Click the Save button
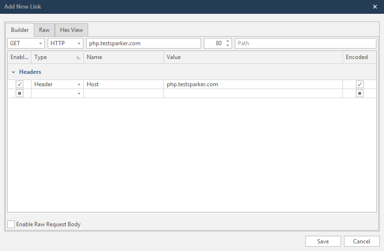Image resolution: width=384 pixels, height=251 pixels. tap(323, 241)
